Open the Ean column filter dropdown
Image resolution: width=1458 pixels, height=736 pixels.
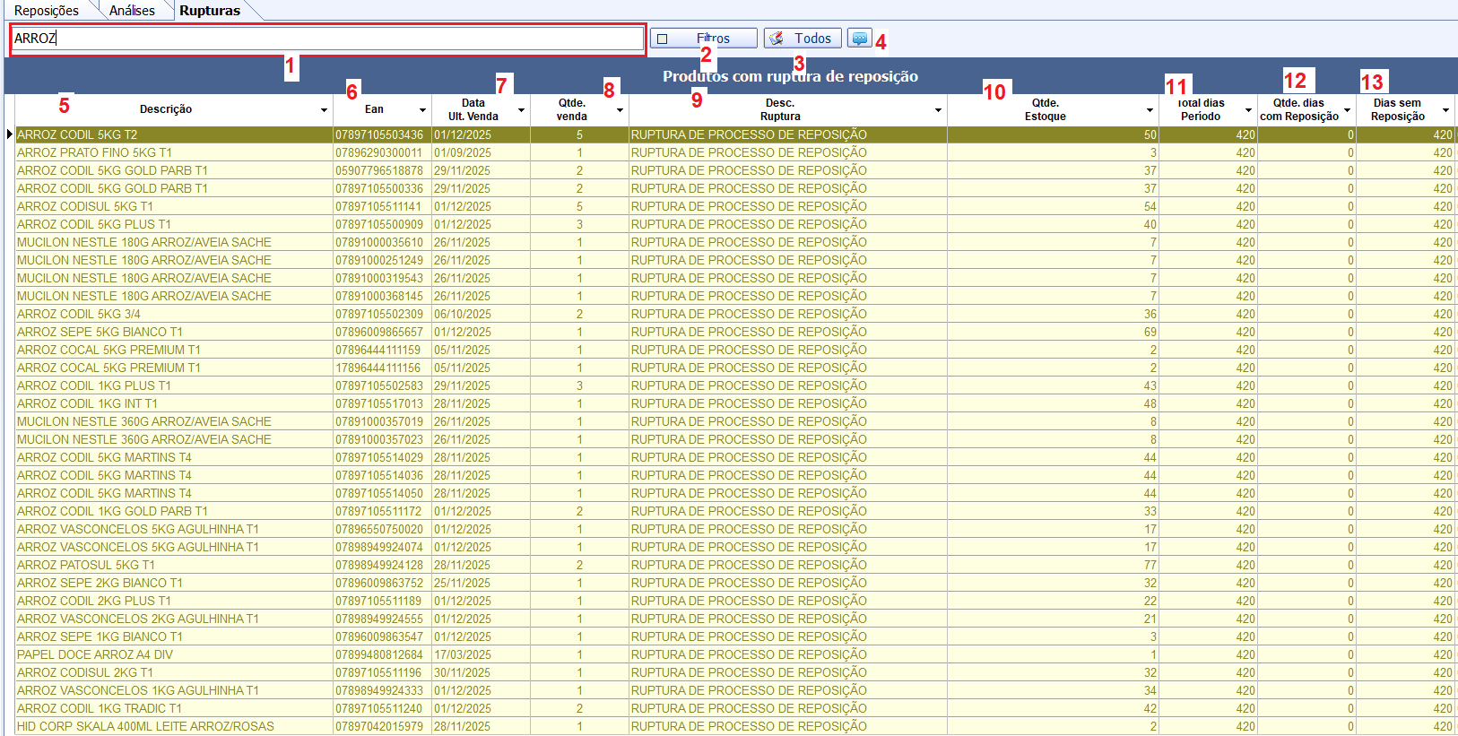coord(422,110)
